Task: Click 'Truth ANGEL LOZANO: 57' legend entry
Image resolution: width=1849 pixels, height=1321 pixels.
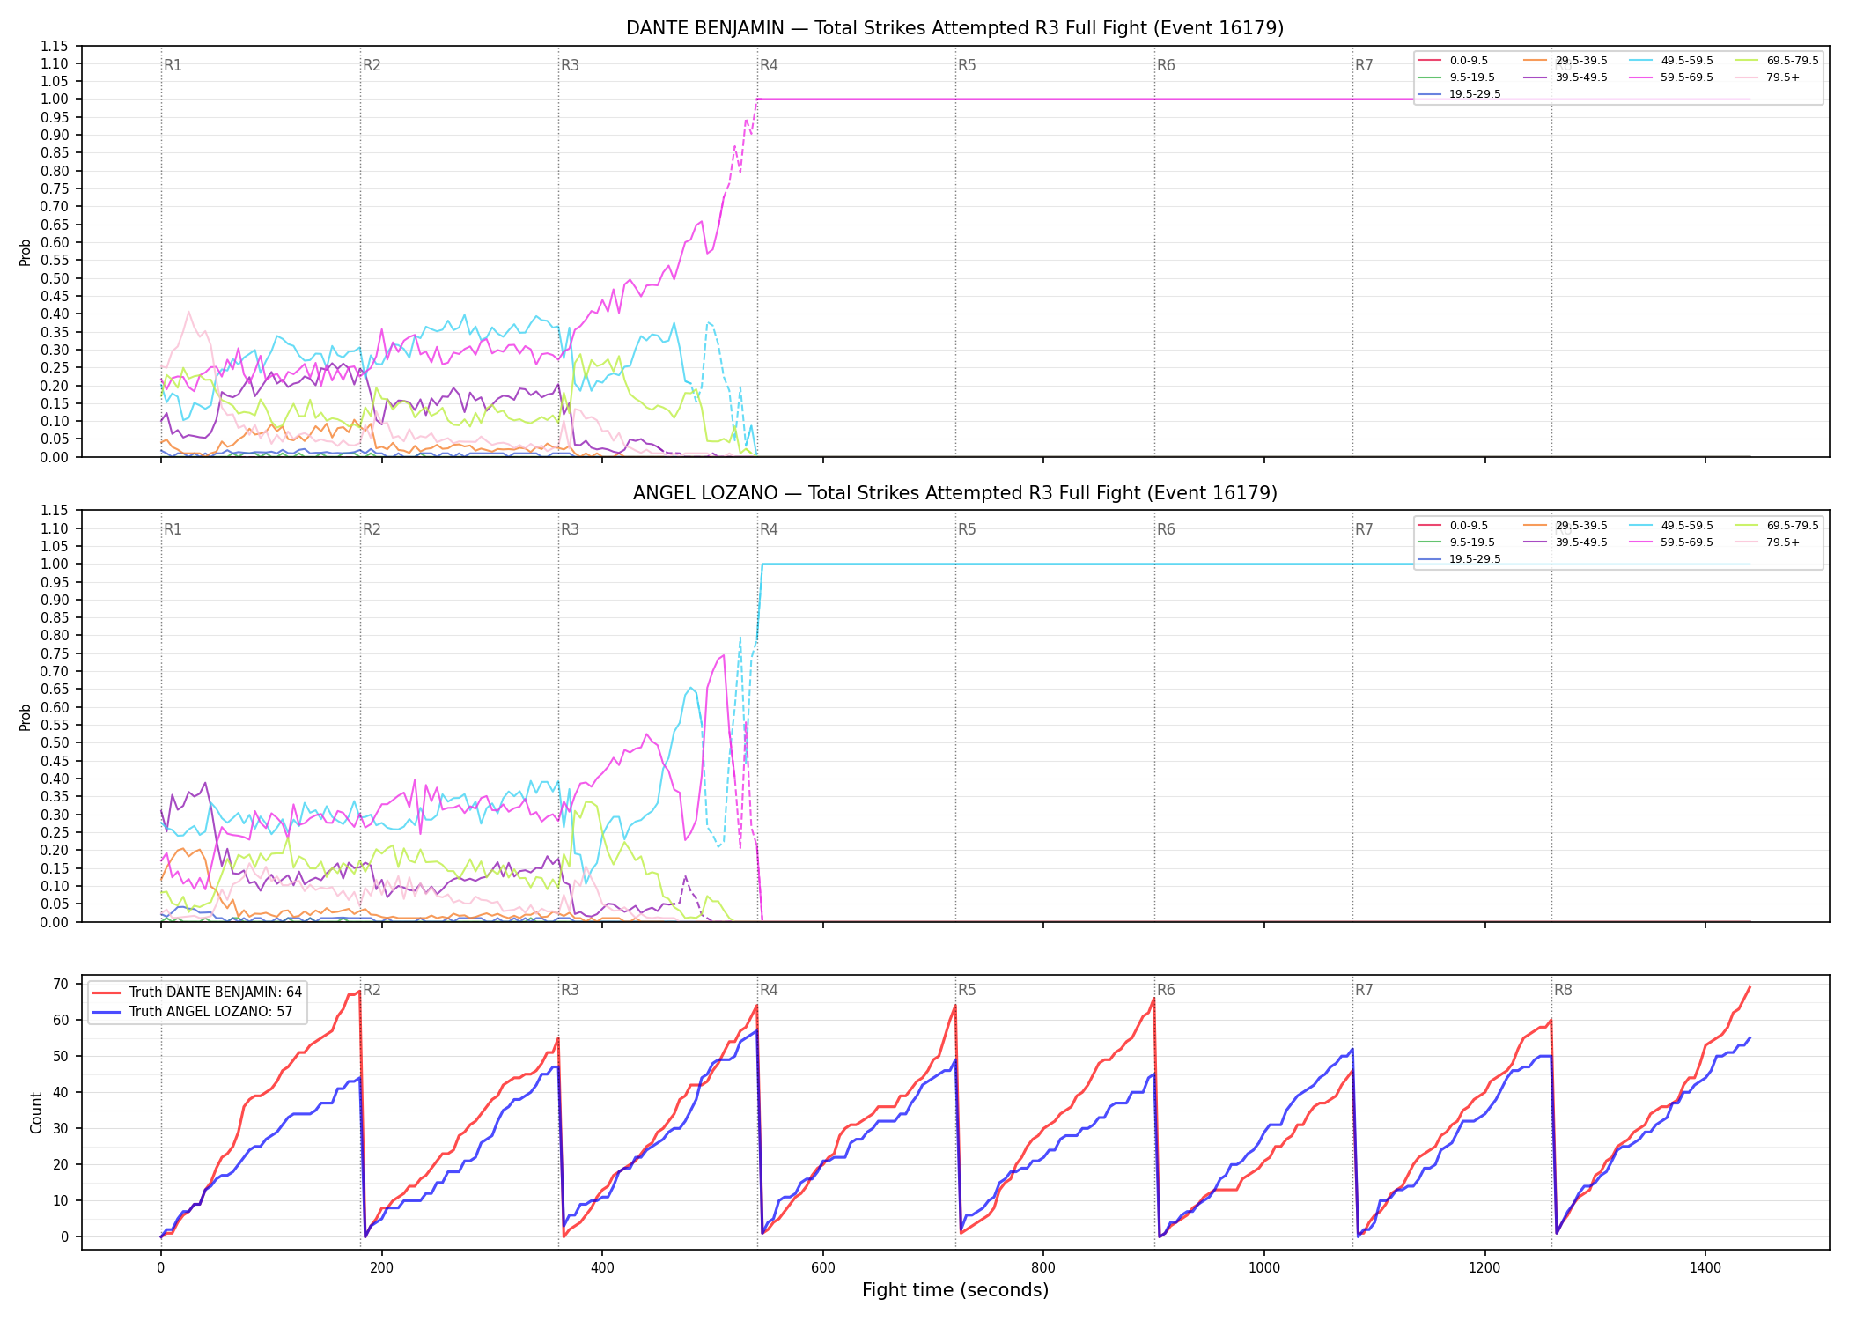Action: 193,1012
